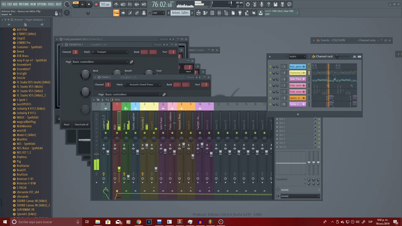The width and height of the screenshot is (402, 226).
Task: Stop playback with the stop button
Action: 89,4
